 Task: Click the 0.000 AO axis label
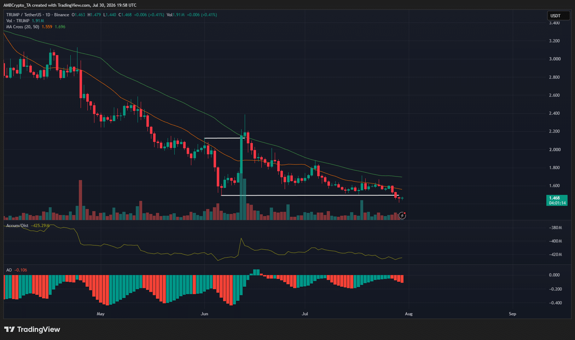pos(554,275)
